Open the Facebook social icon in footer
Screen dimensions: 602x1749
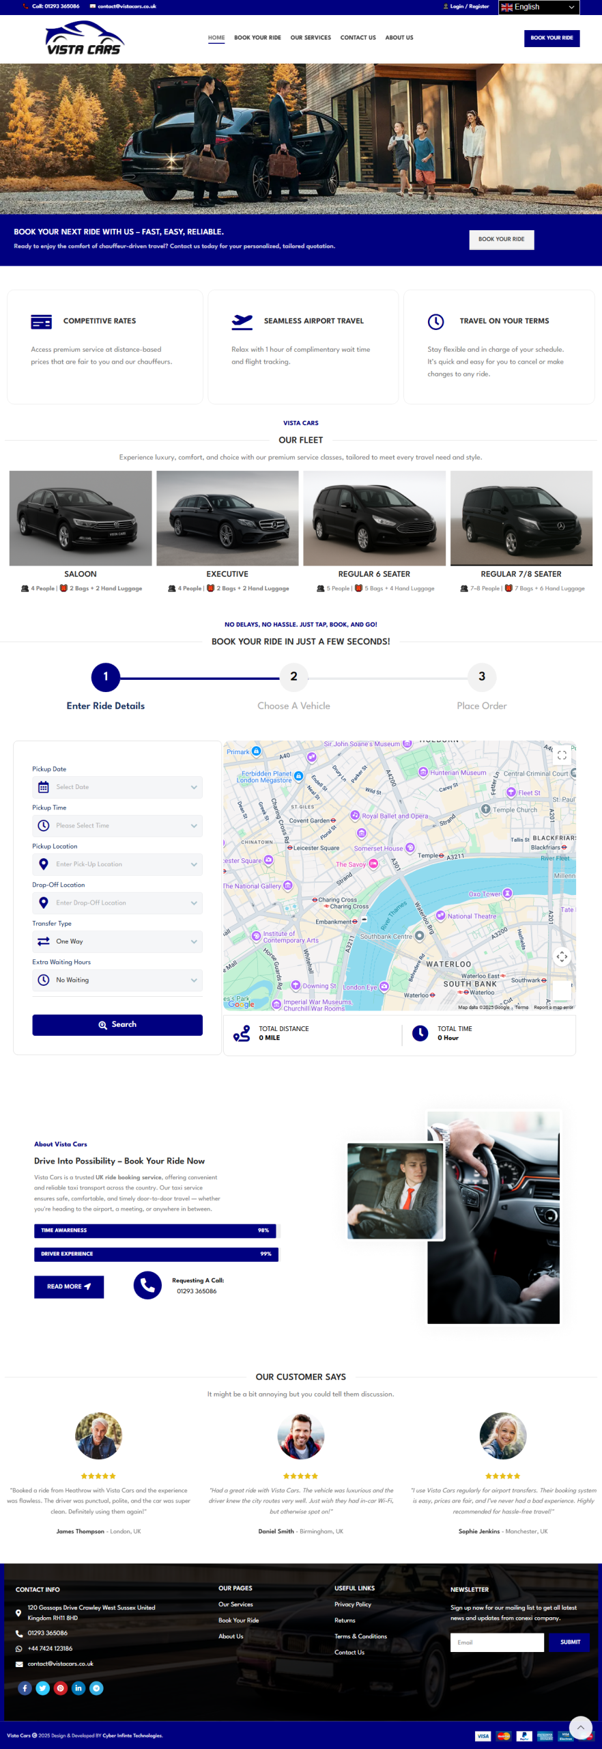(25, 1688)
